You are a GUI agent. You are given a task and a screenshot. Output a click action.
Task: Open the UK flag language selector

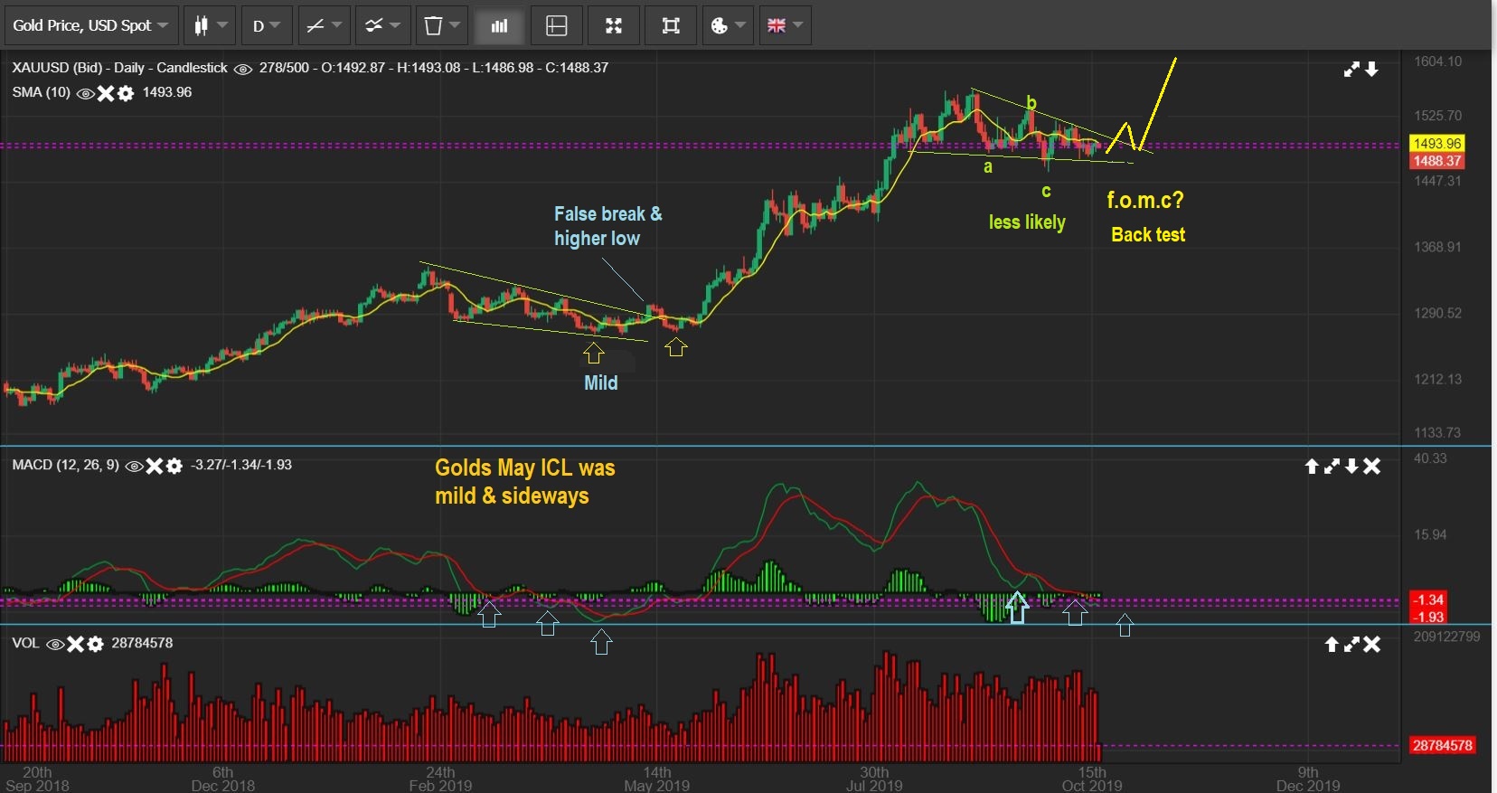(x=784, y=25)
